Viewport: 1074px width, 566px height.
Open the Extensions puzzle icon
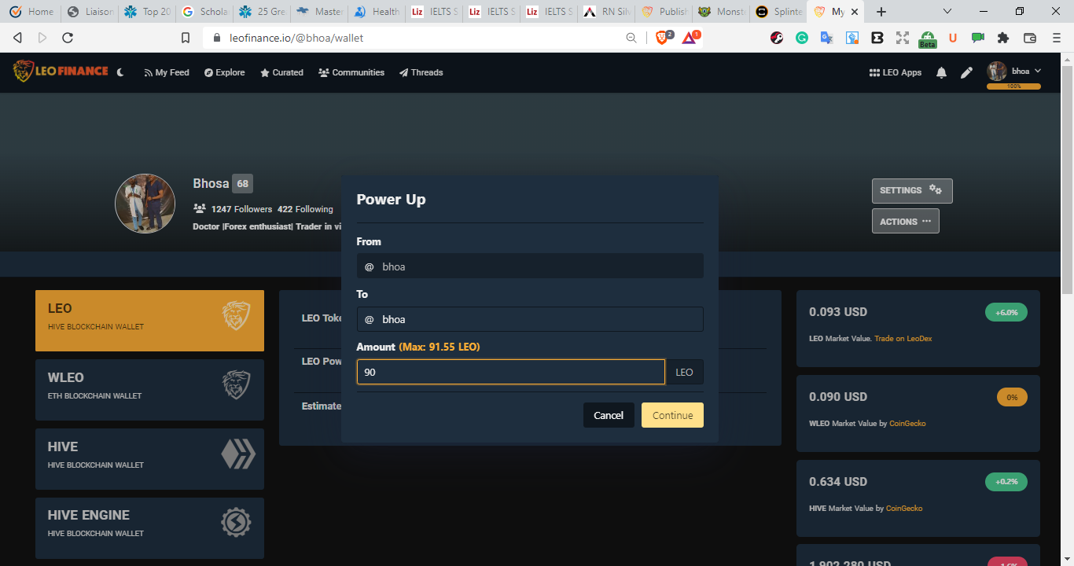click(1003, 37)
